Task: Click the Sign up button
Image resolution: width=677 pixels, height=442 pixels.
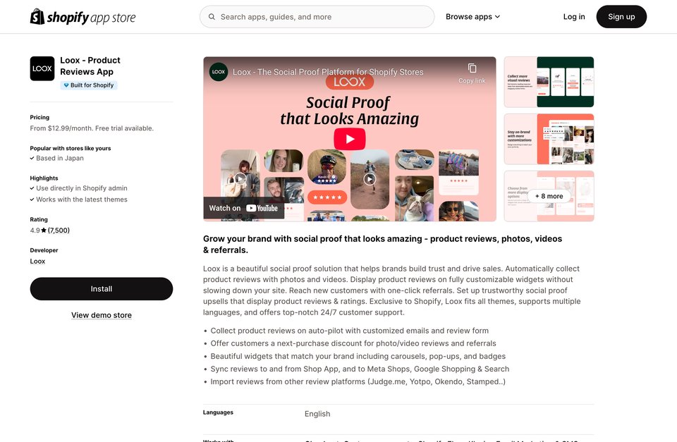Action: (621, 17)
